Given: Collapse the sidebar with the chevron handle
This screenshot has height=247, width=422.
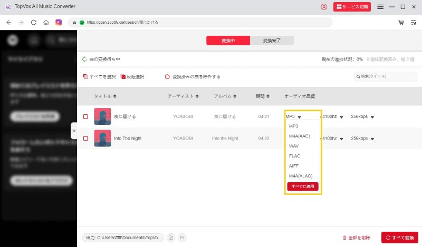Looking at the screenshot, I should click(x=74, y=131).
